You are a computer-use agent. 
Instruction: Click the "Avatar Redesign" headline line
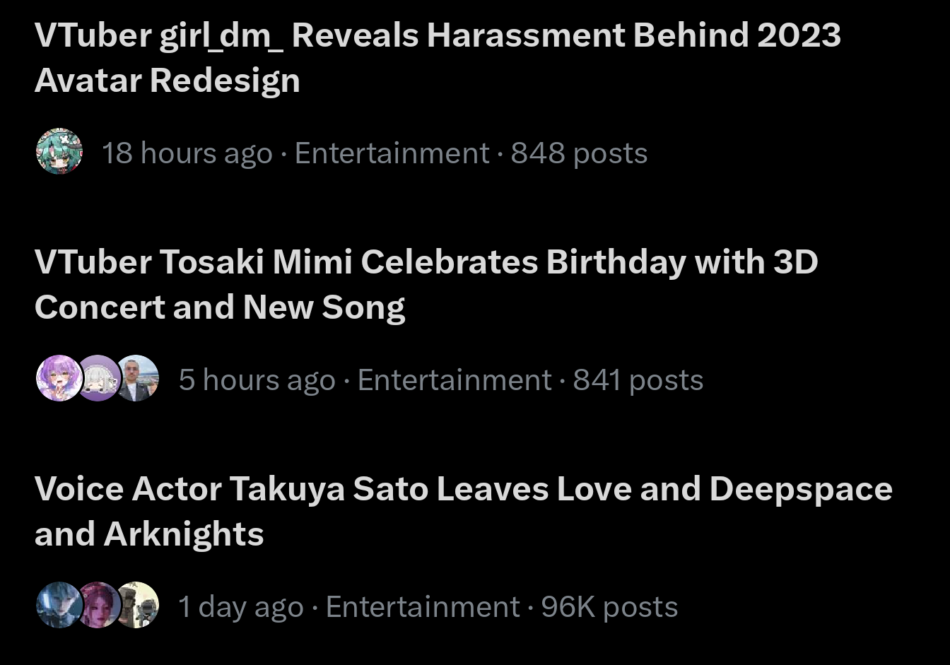coord(168,81)
